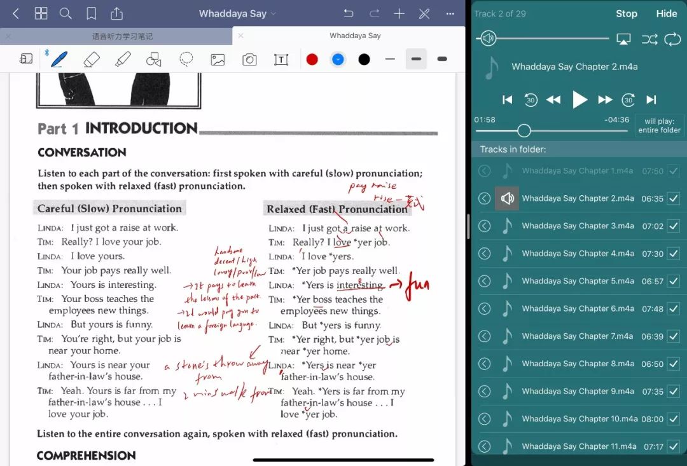Pick the red pen color swatch
The height and width of the screenshot is (466, 687).
click(x=312, y=59)
